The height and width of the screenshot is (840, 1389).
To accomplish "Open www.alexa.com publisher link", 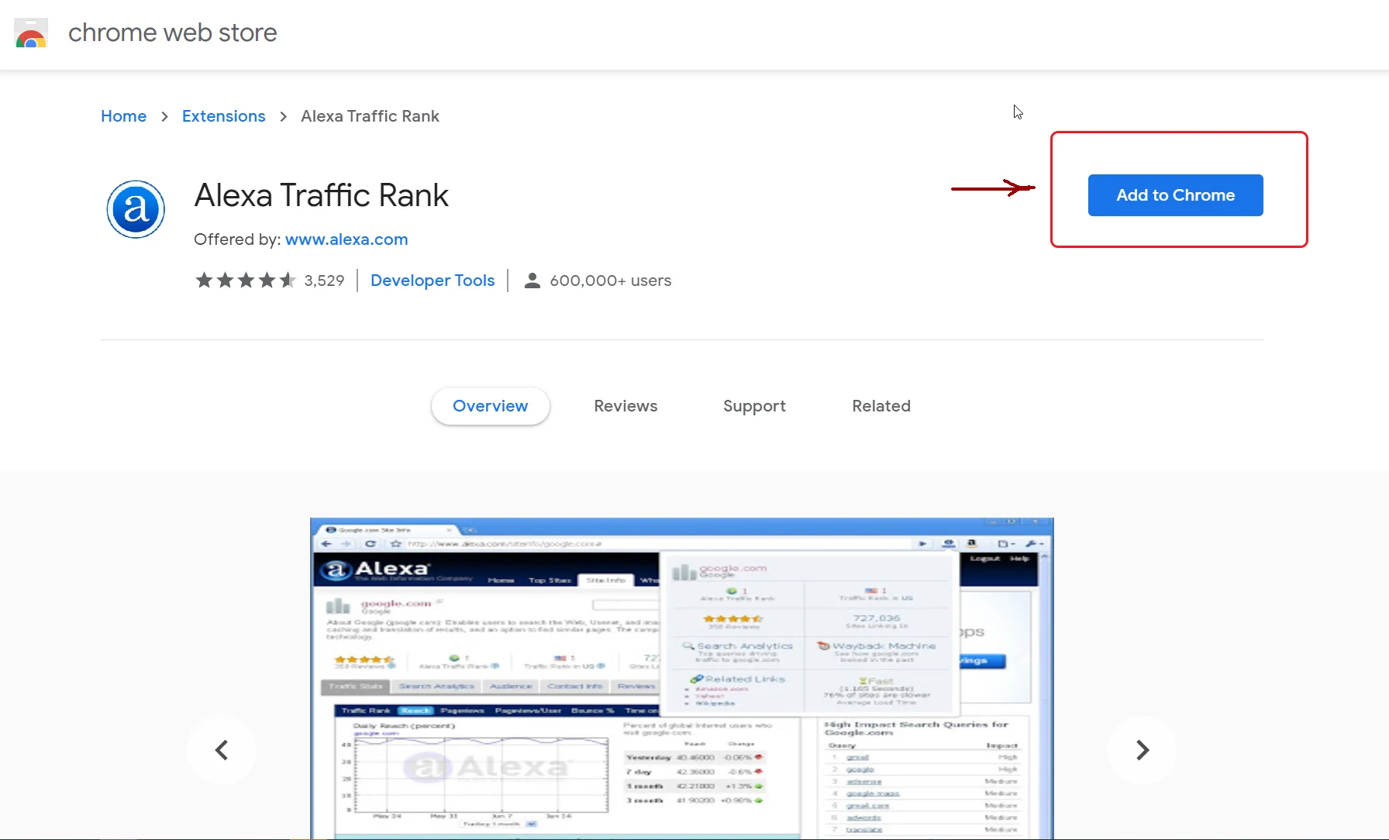I will (346, 239).
